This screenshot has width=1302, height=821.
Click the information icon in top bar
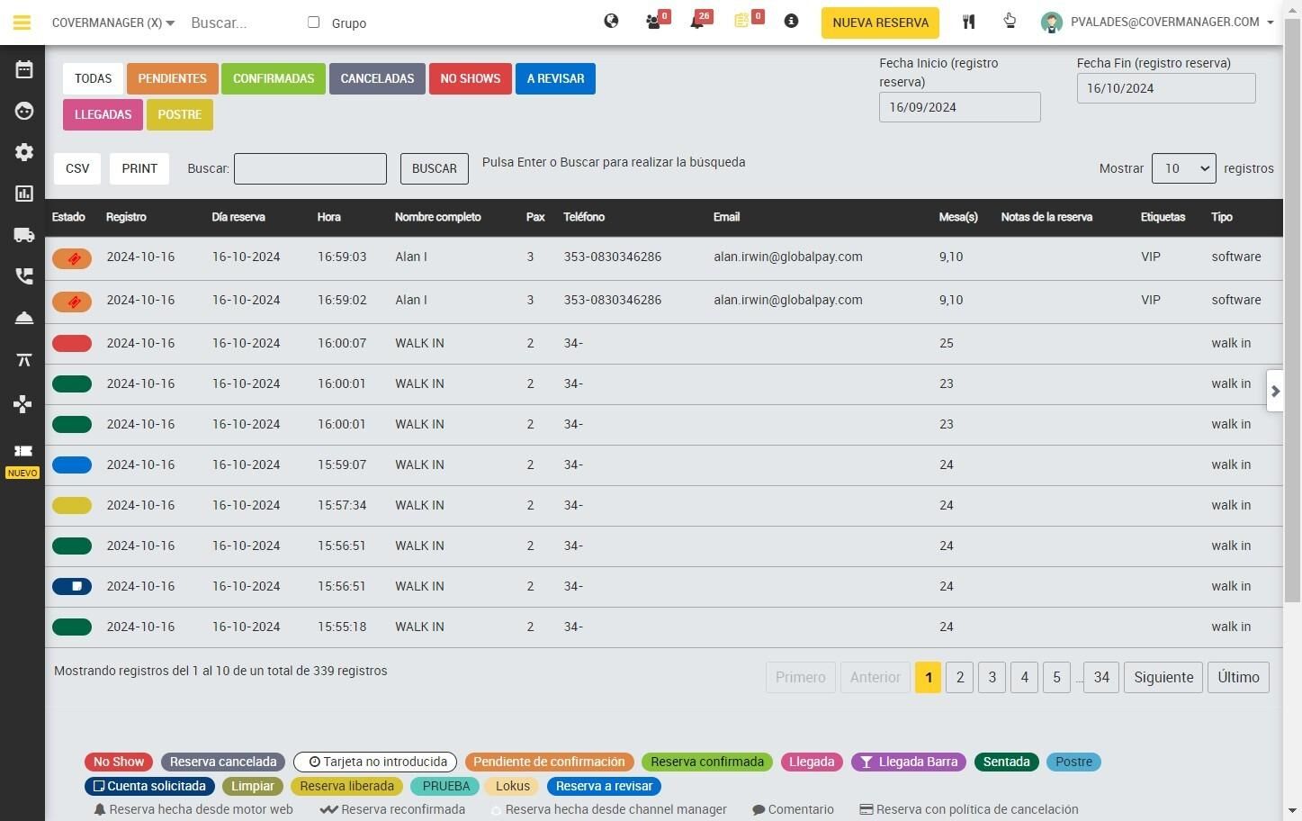[x=791, y=21]
